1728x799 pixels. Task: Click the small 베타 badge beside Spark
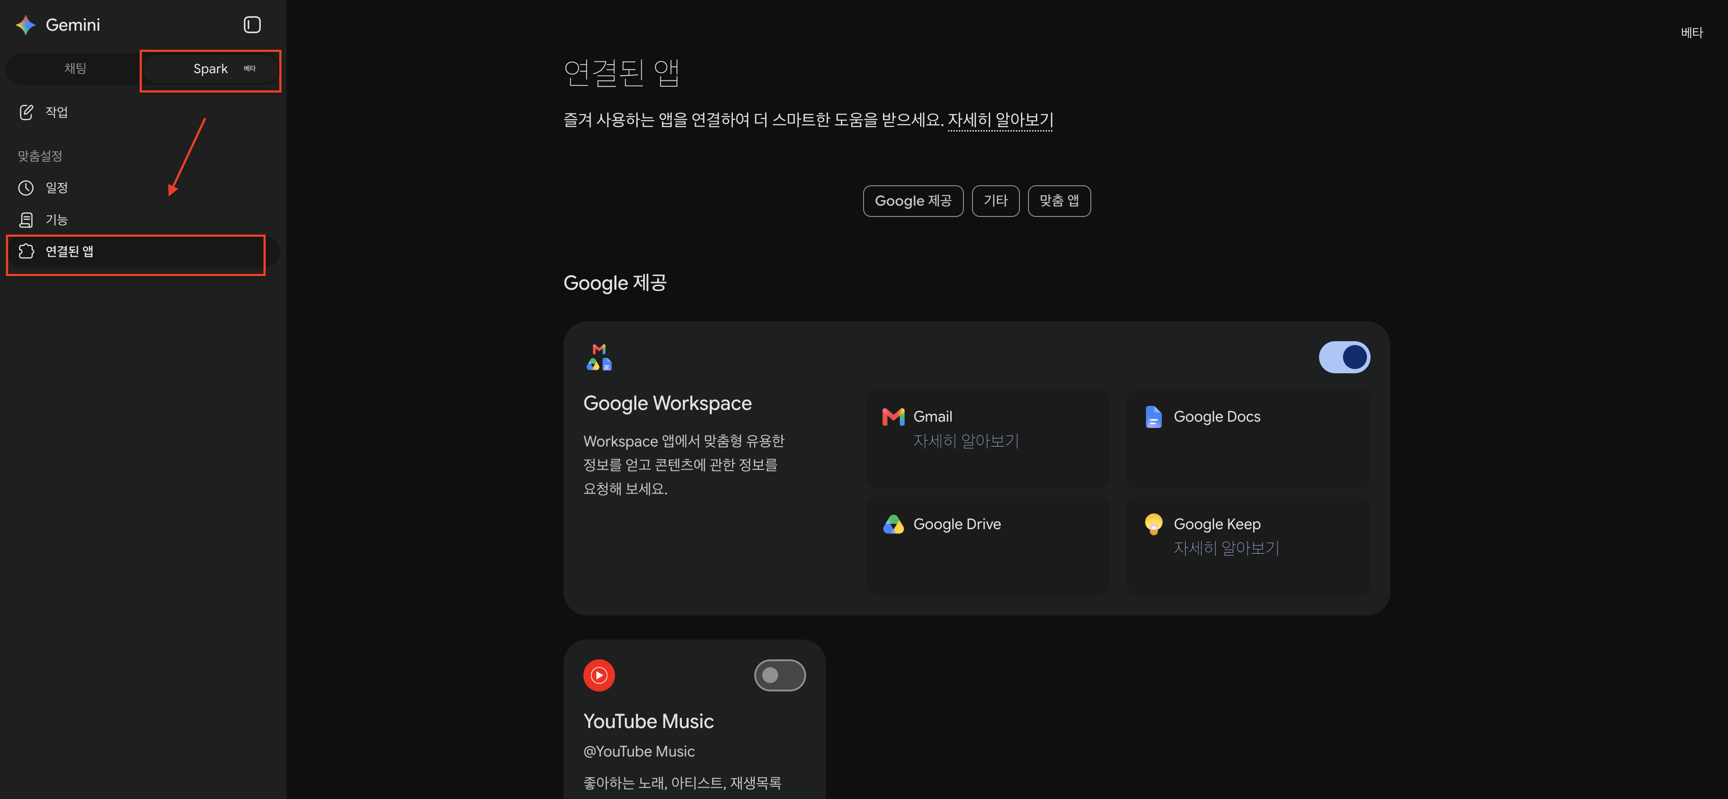click(x=249, y=68)
